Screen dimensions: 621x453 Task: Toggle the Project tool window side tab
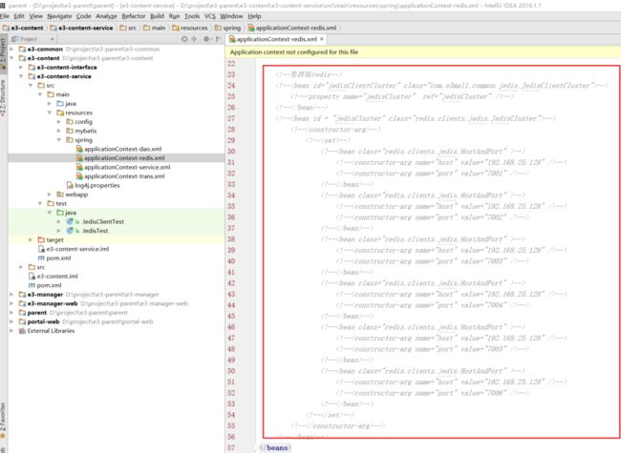[3, 52]
